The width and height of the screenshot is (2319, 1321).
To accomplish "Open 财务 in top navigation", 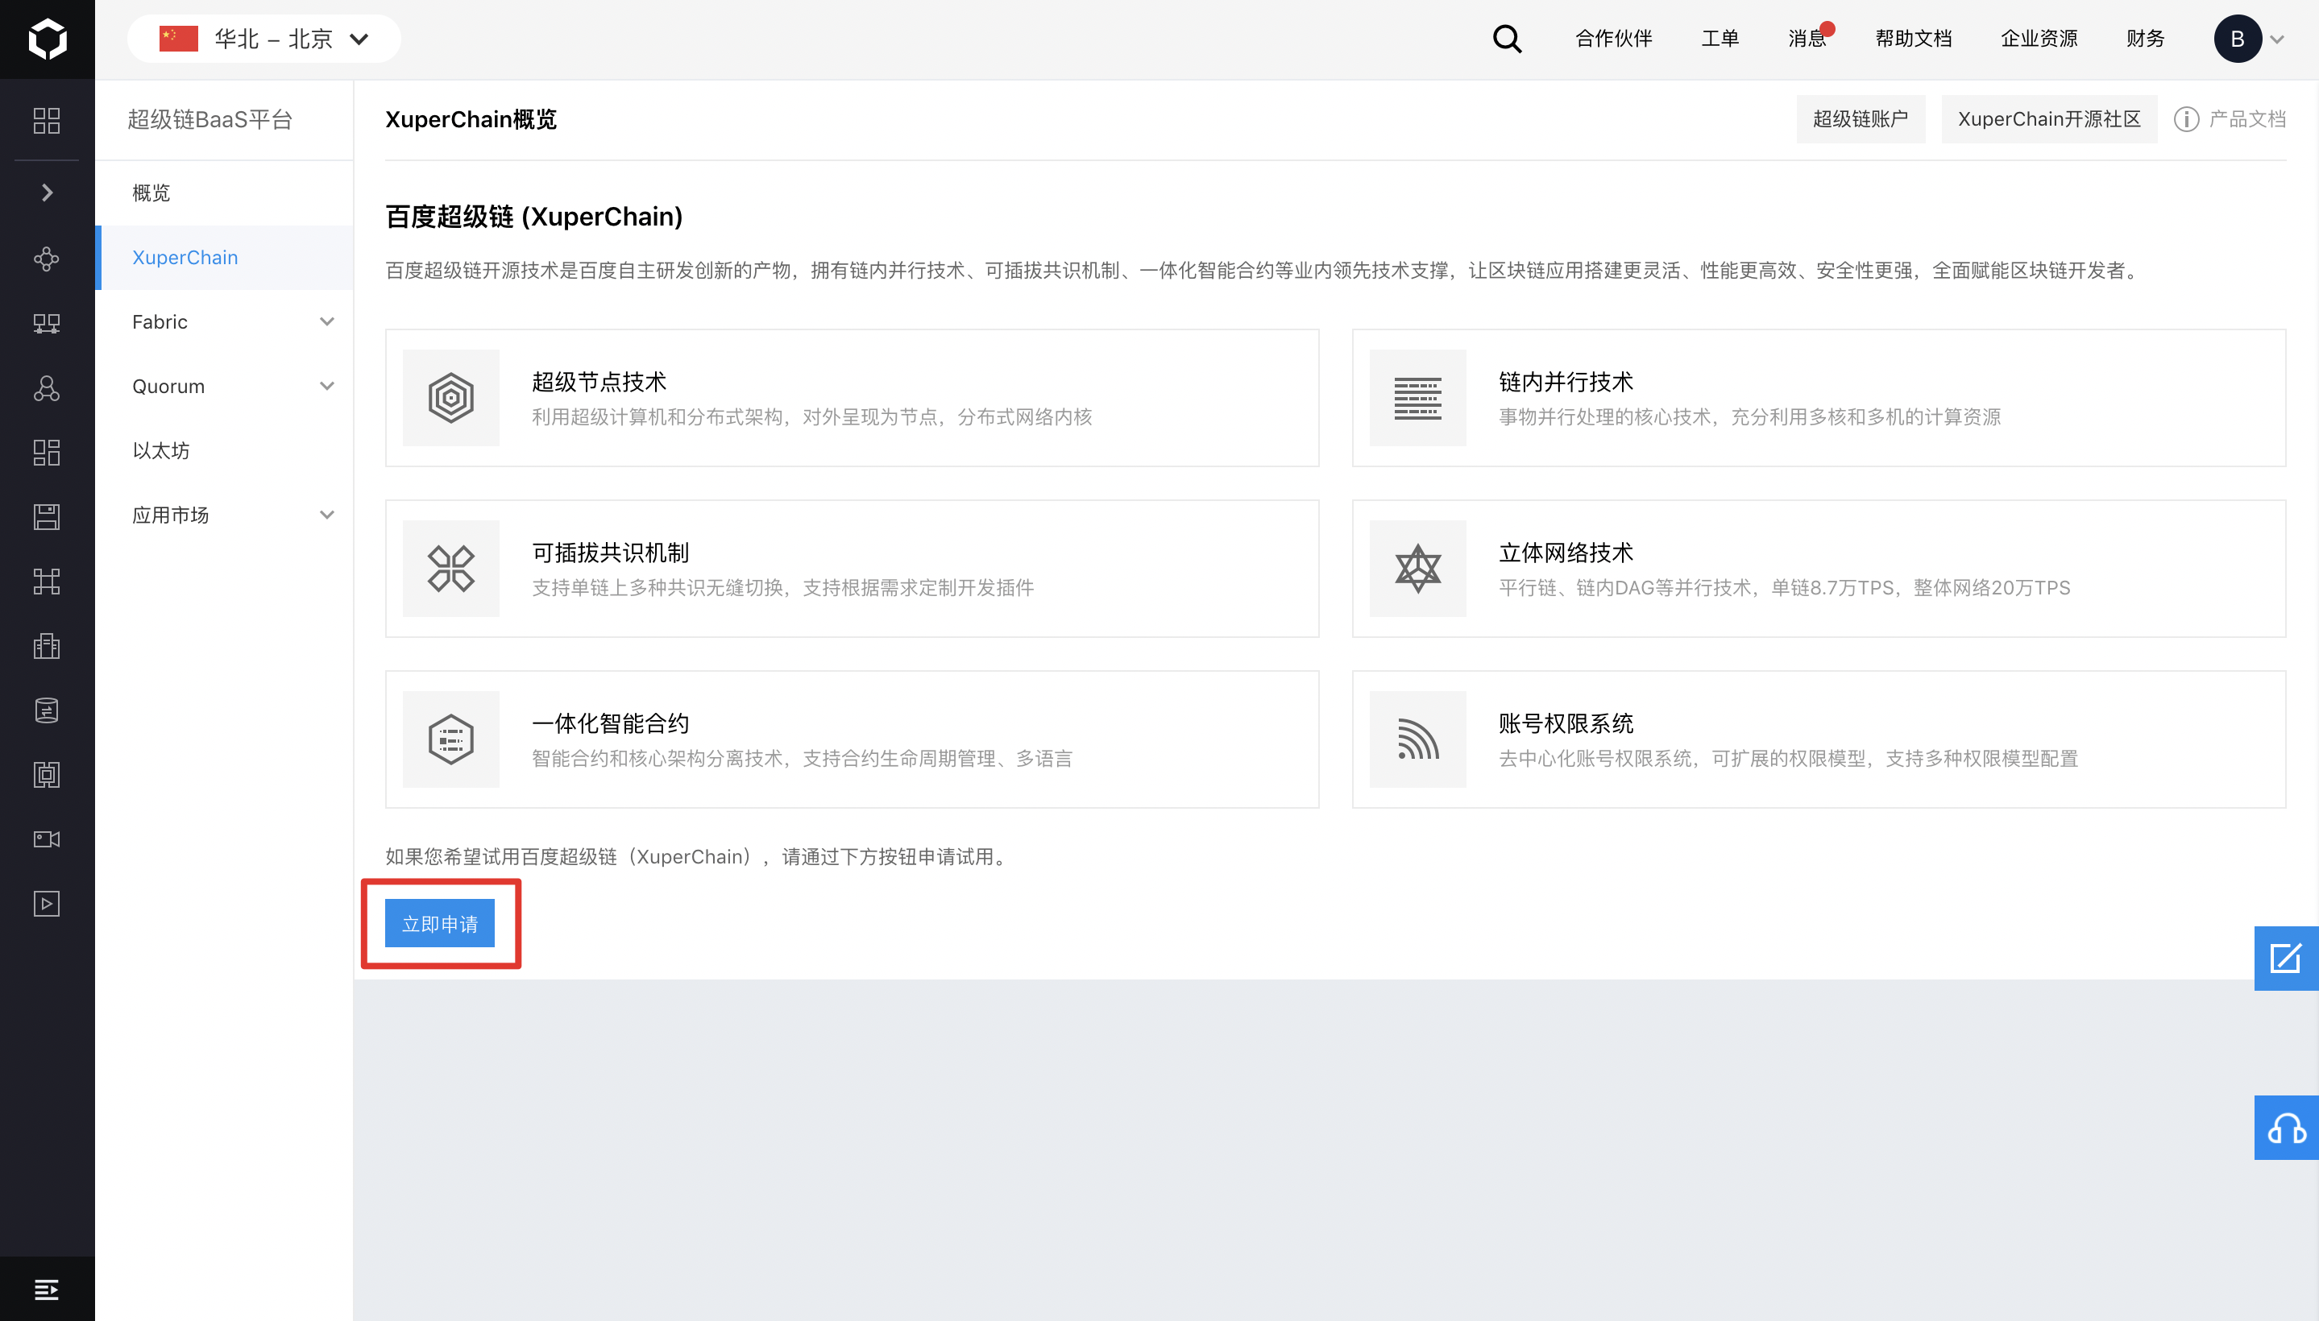I will tap(2145, 39).
